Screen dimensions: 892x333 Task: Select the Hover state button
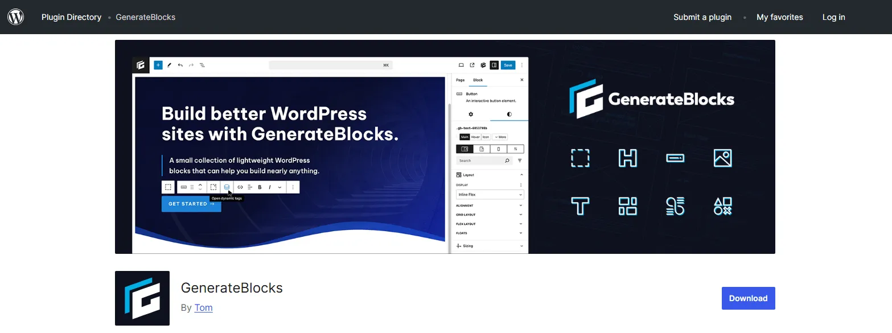click(x=475, y=137)
